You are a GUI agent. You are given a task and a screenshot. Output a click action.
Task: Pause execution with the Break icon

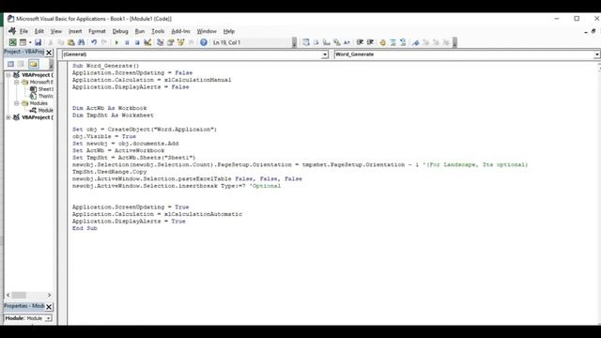coord(127,42)
